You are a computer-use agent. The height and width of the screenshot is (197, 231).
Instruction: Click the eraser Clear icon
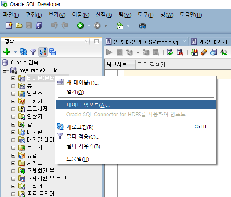204,52
